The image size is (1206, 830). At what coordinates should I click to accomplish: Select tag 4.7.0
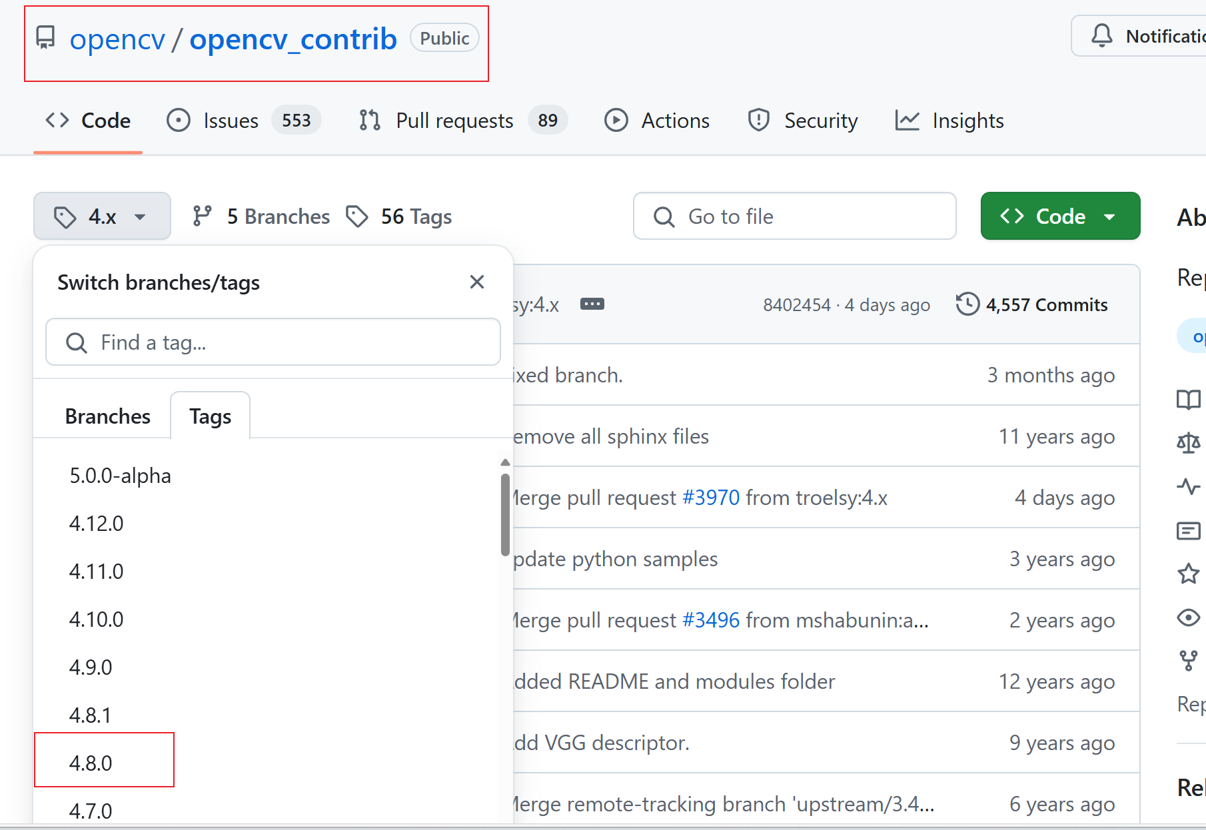click(91, 811)
